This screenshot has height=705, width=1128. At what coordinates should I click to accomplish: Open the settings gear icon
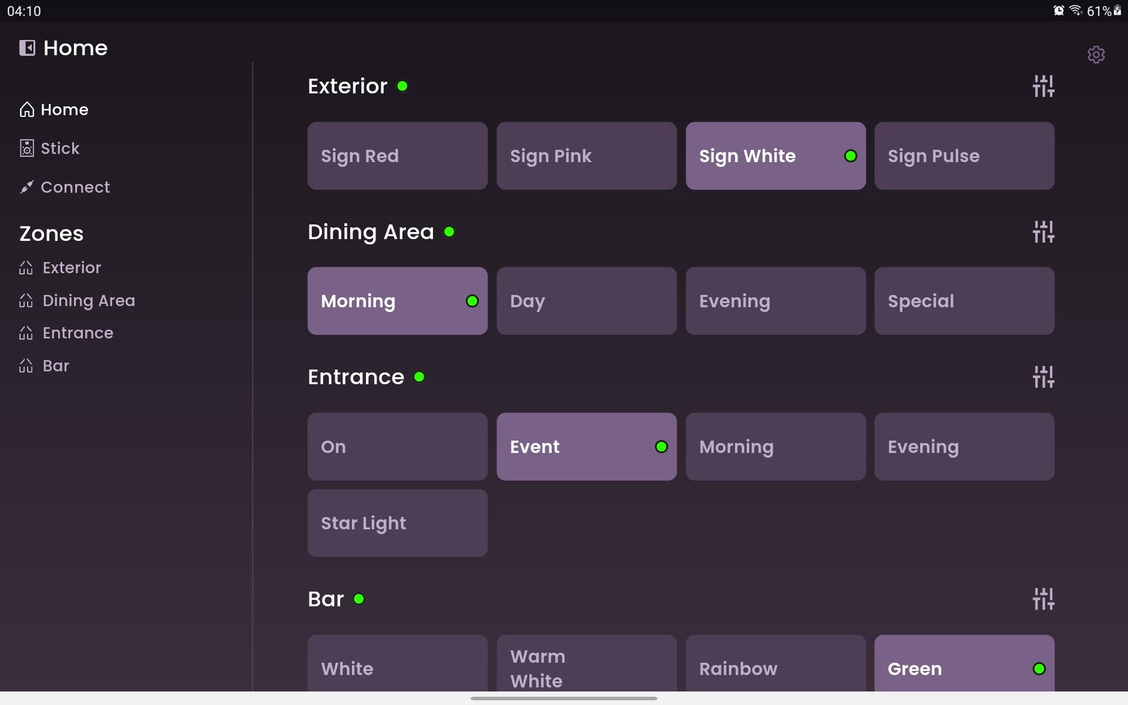tap(1096, 55)
